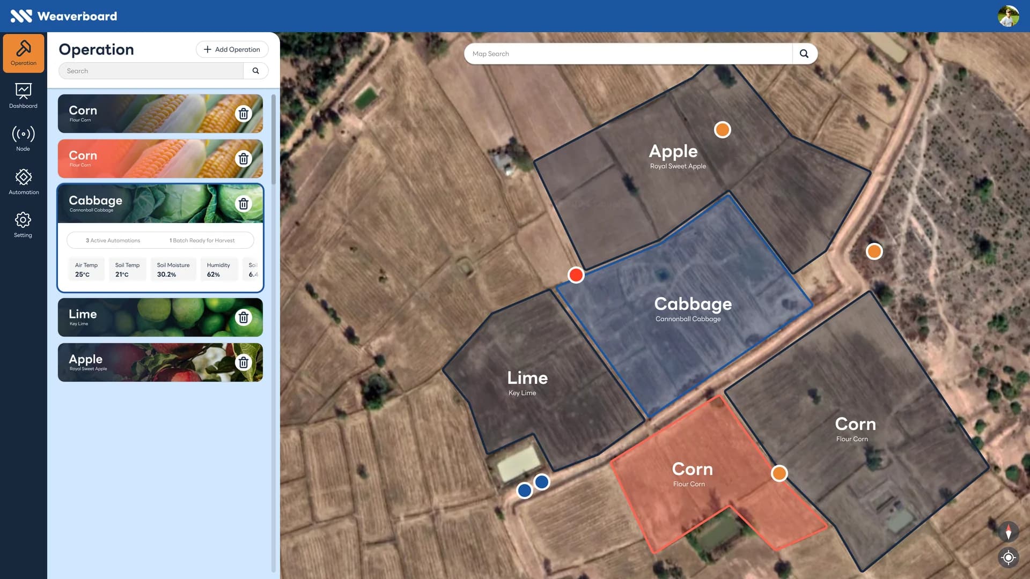Select the Humidity 62% tile
Screen dimensions: 1030x579
click(219, 270)
